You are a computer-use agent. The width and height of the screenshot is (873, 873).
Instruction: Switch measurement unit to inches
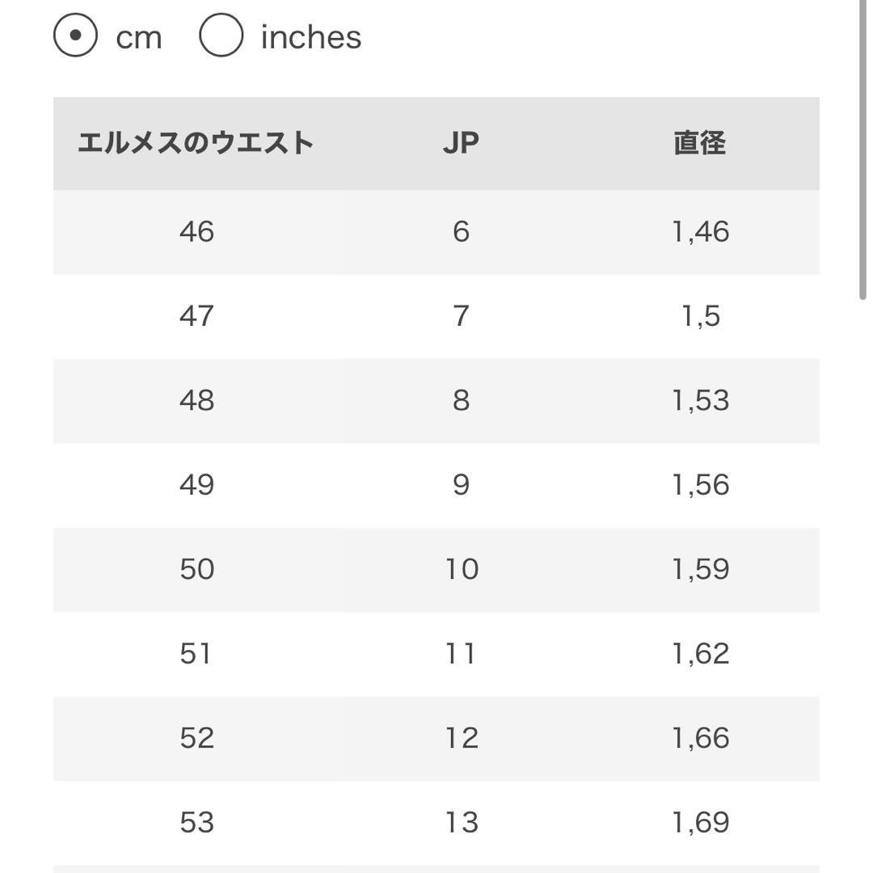[x=221, y=36]
